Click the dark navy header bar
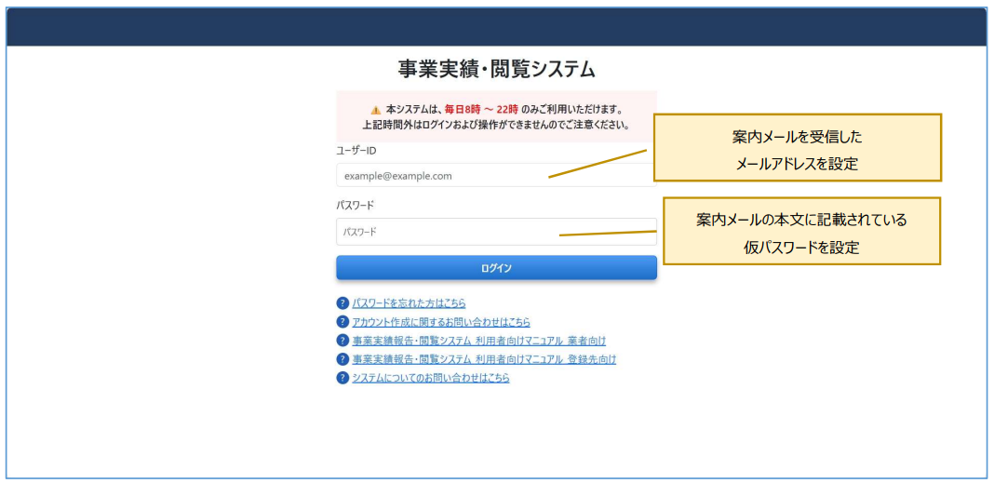This screenshot has width=994, height=483. click(x=496, y=27)
